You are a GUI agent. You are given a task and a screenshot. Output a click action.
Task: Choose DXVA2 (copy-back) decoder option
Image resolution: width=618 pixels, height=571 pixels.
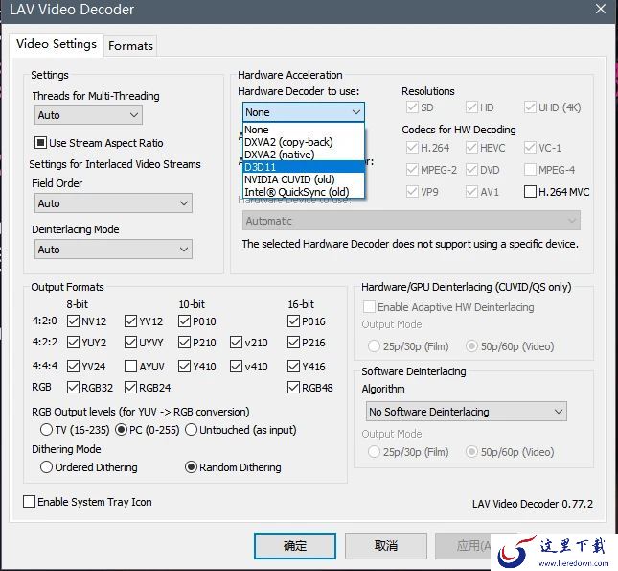[304, 142]
